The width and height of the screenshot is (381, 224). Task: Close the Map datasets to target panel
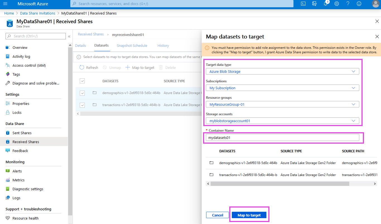(377, 37)
